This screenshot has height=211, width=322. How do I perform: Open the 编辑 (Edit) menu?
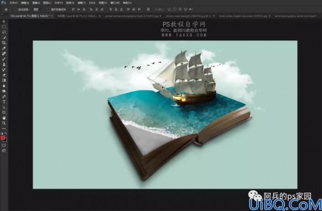(25, 3)
